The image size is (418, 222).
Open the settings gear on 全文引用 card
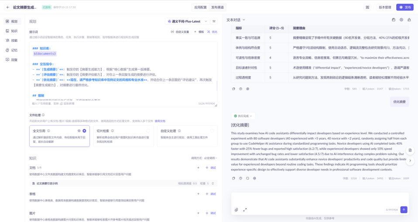point(79,131)
